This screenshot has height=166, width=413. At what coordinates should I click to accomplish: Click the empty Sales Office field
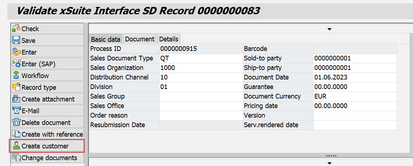click(x=201, y=106)
